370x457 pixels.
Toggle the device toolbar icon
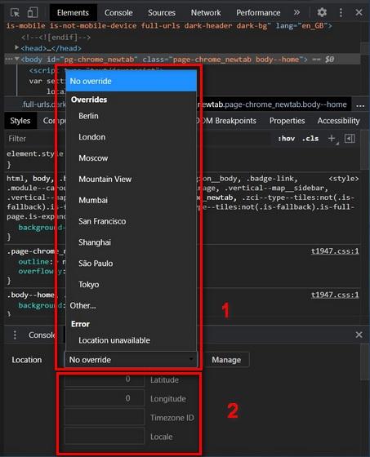33,12
